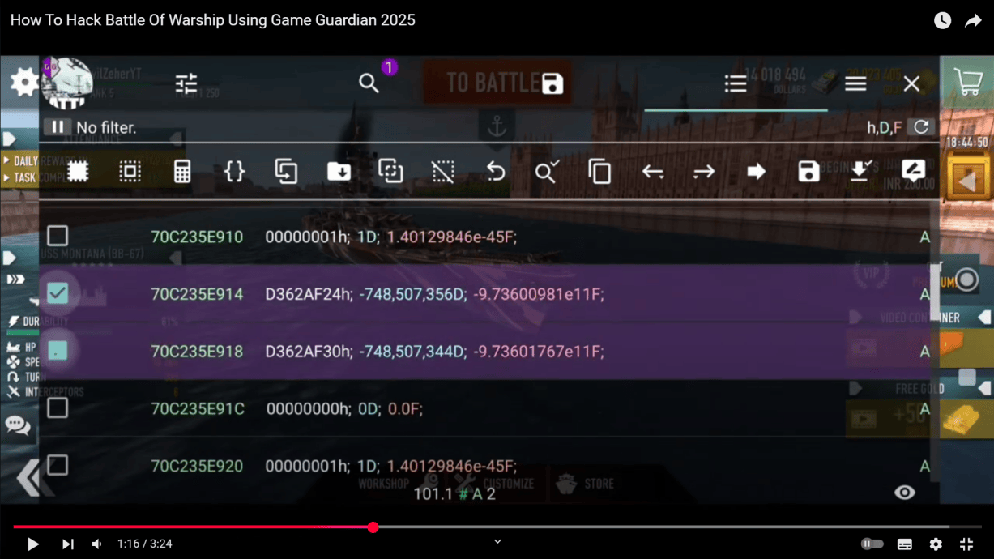Mute the video volume
The width and height of the screenshot is (994, 559).
tap(96, 544)
